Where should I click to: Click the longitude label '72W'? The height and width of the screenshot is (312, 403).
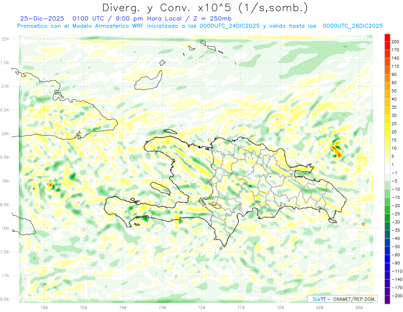201,307
